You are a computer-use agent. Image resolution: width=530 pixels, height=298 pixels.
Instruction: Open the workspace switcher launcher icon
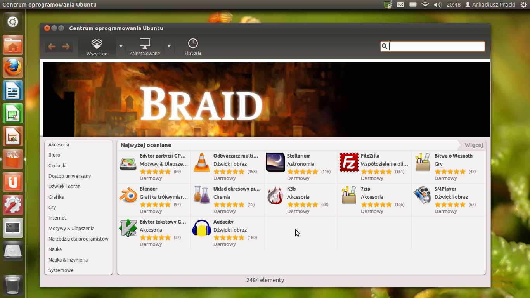click(x=13, y=228)
